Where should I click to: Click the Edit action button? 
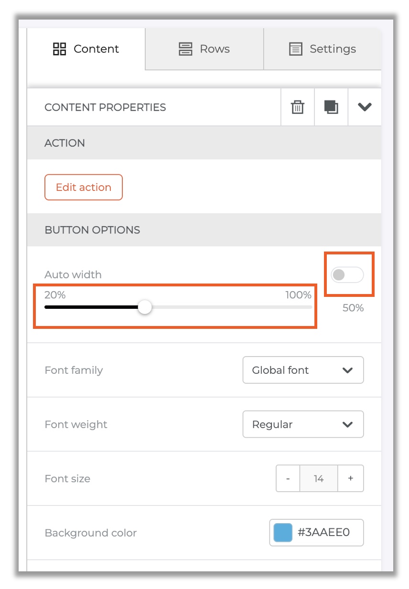(84, 187)
